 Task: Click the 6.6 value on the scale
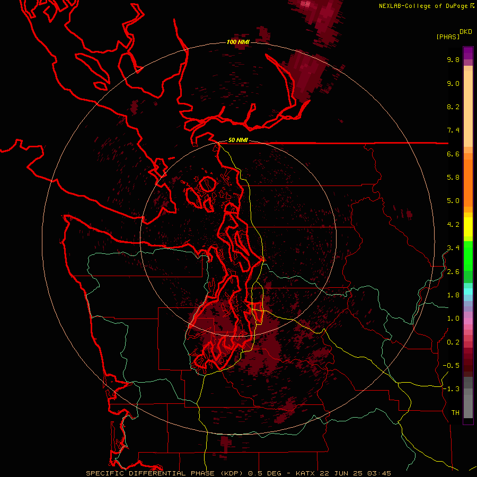453,154
